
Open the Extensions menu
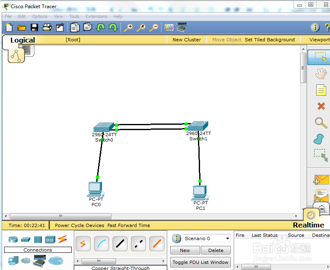tap(96, 16)
